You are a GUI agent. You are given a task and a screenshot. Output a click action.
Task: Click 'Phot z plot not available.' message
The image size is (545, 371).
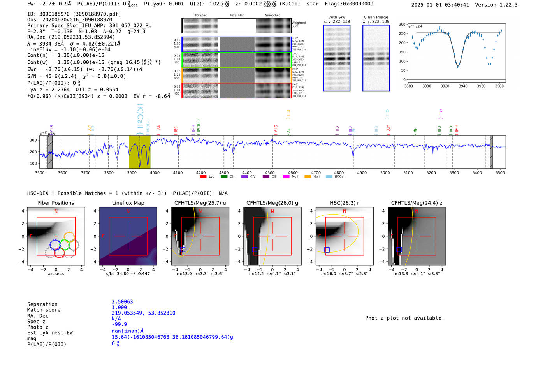click(404, 318)
